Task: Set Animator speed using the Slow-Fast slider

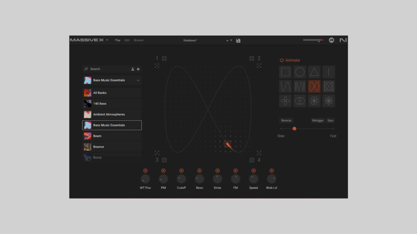Action: (294, 129)
